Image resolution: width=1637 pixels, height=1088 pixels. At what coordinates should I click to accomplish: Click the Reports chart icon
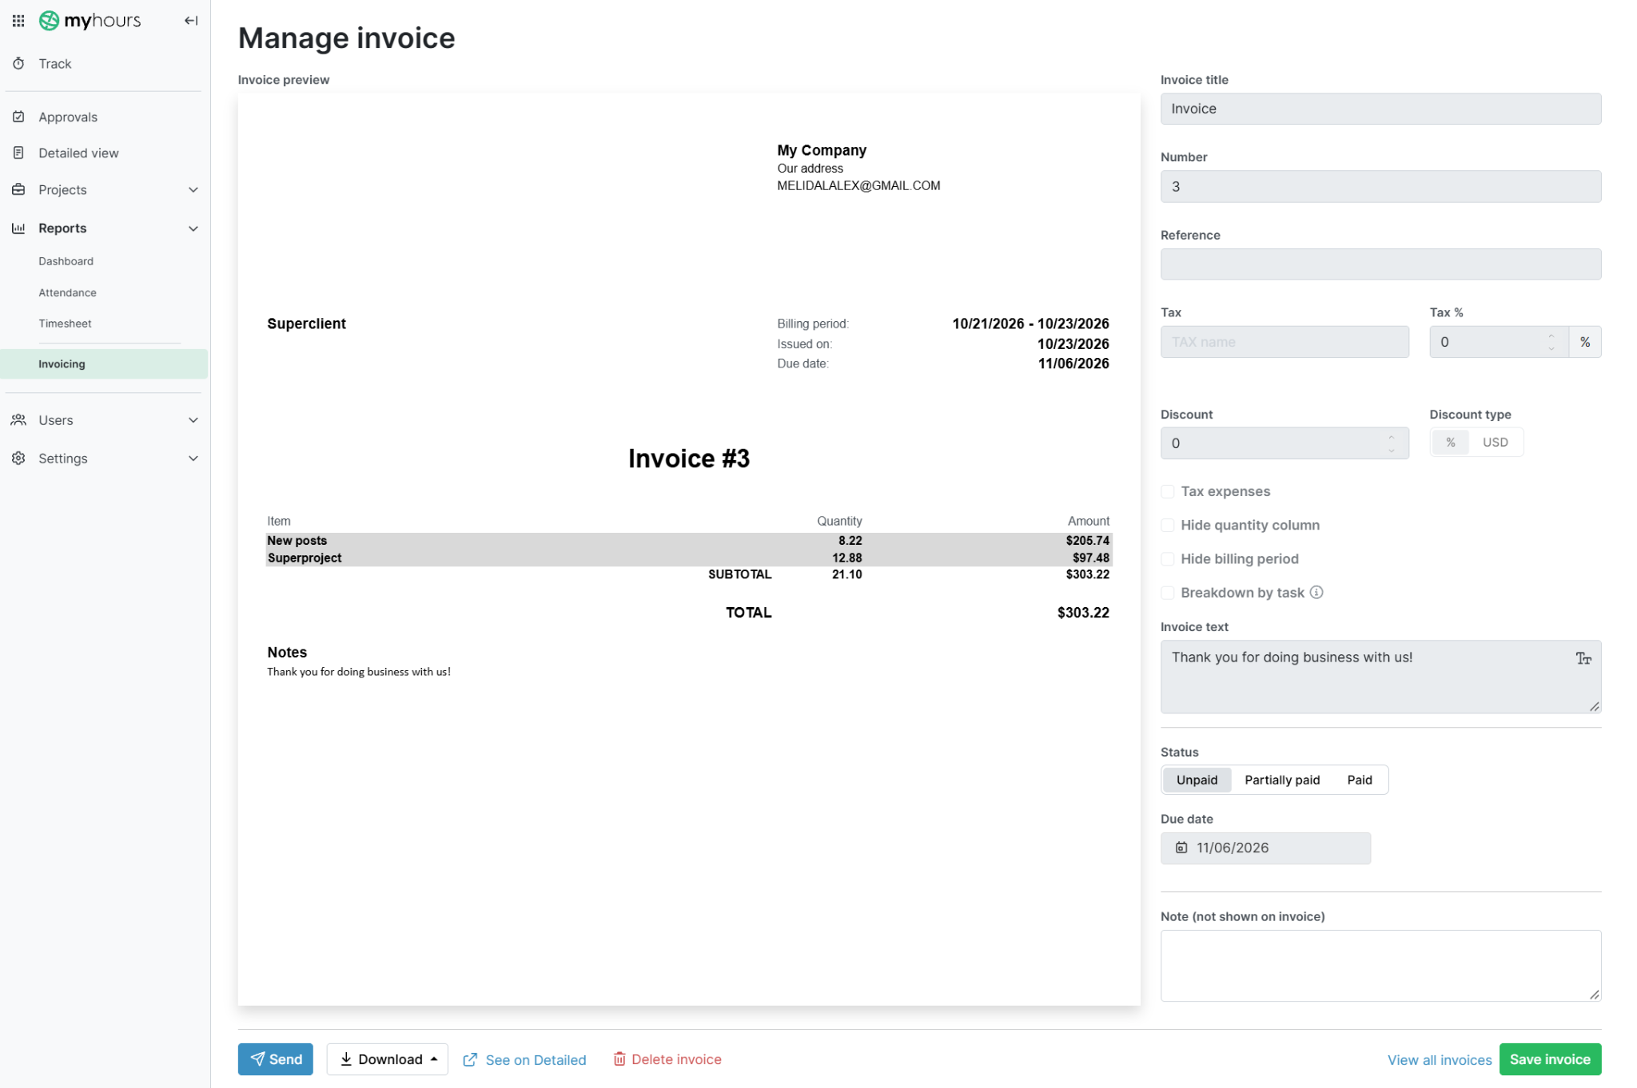point(18,228)
